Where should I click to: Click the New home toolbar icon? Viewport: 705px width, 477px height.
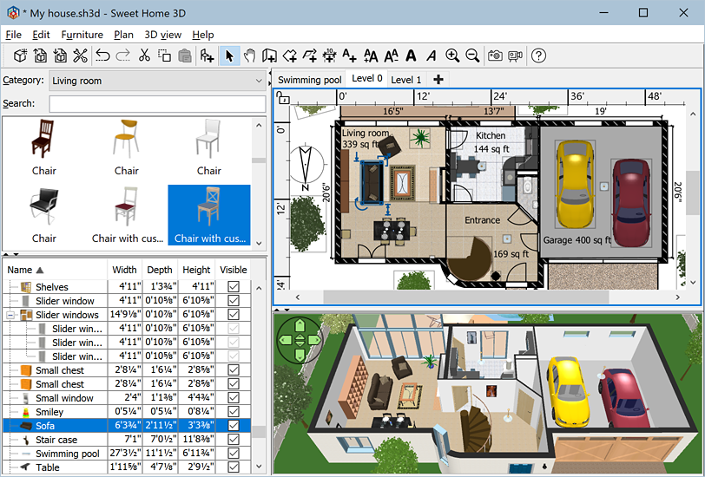point(19,56)
